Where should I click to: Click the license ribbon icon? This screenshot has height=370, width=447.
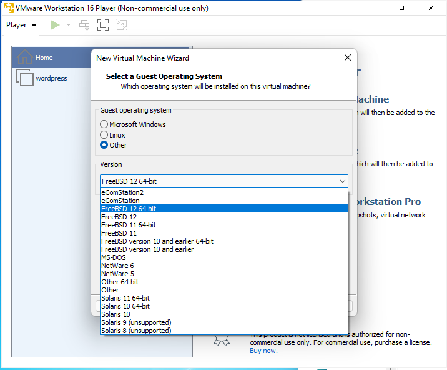click(222, 341)
